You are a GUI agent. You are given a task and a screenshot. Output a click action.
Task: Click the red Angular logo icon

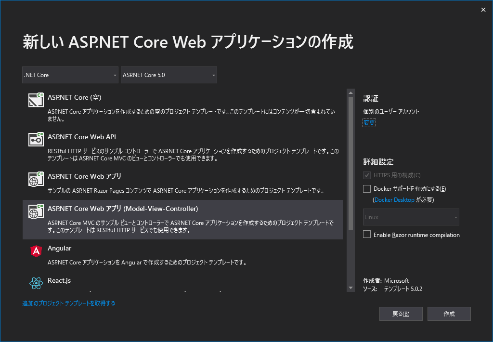[x=36, y=251]
